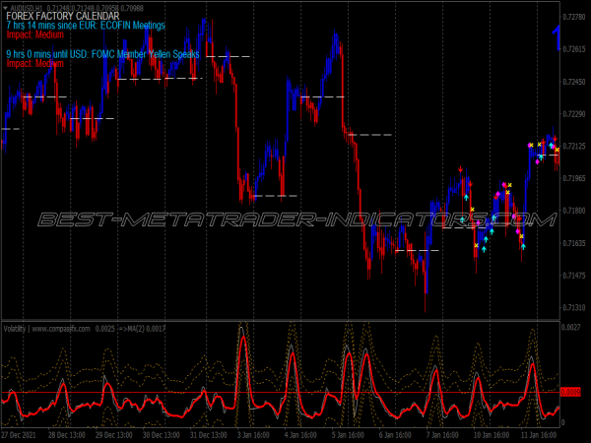
Task: Click the 0.71310 price axis label
Action: click(x=573, y=308)
